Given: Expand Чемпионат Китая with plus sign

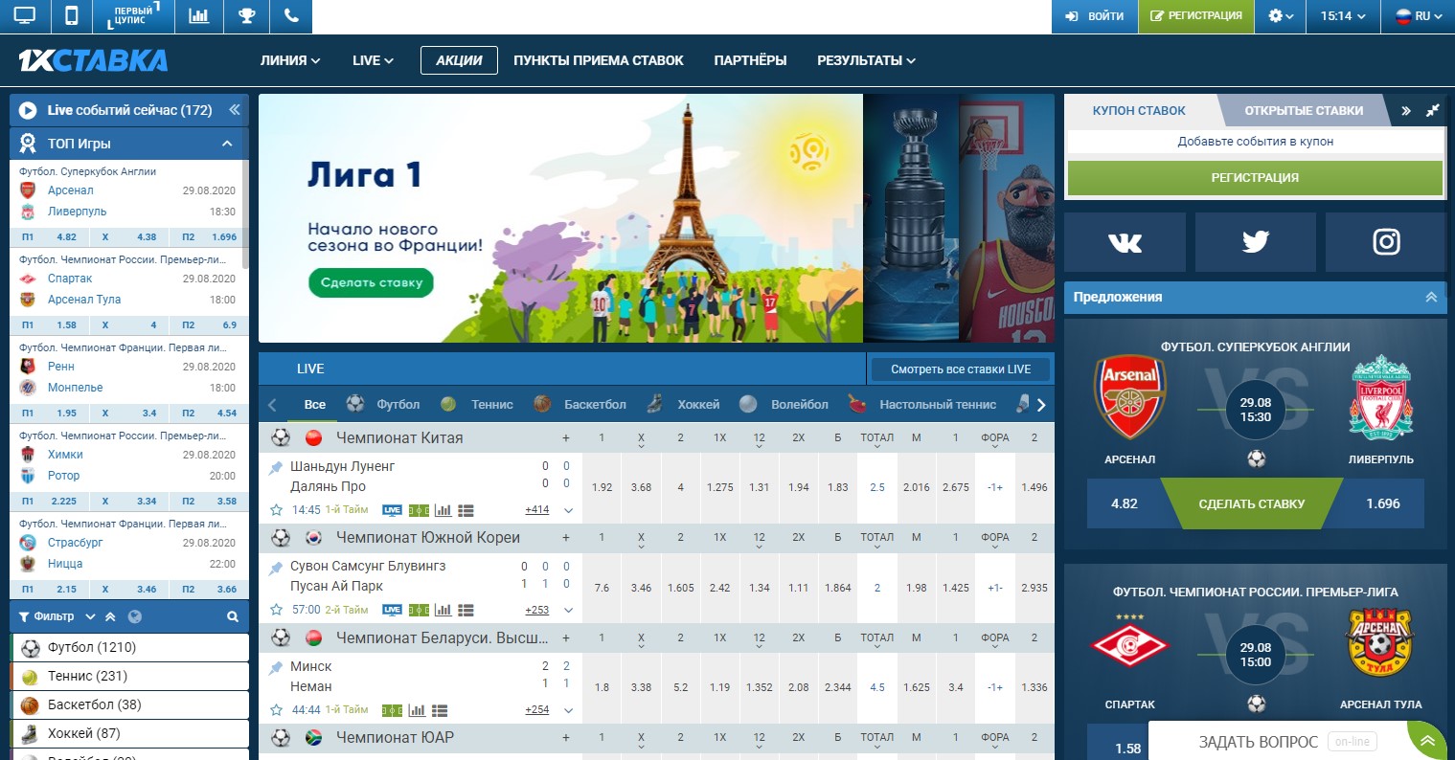Looking at the screenshot, I should pyautogui.click(x=566, y=438).
